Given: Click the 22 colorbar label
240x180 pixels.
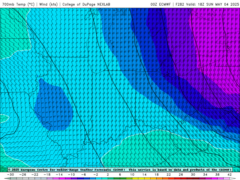Looking at the screenshot, I should pyautogui.click(x=169, y=175).
